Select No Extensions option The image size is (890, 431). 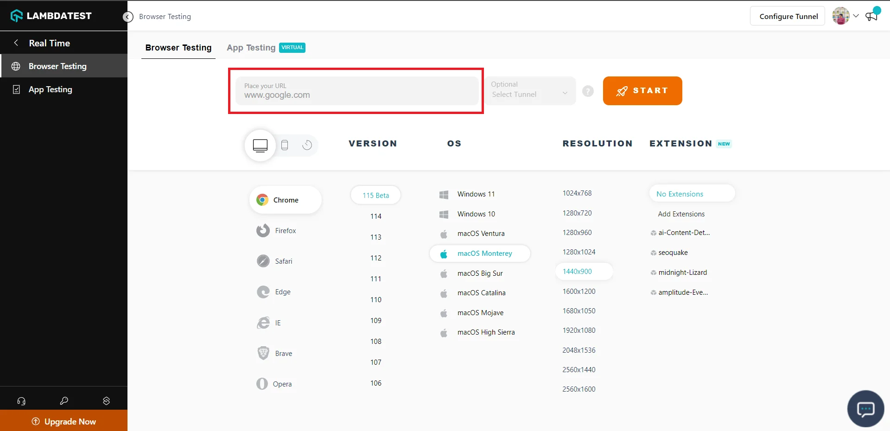click(692, 194)
